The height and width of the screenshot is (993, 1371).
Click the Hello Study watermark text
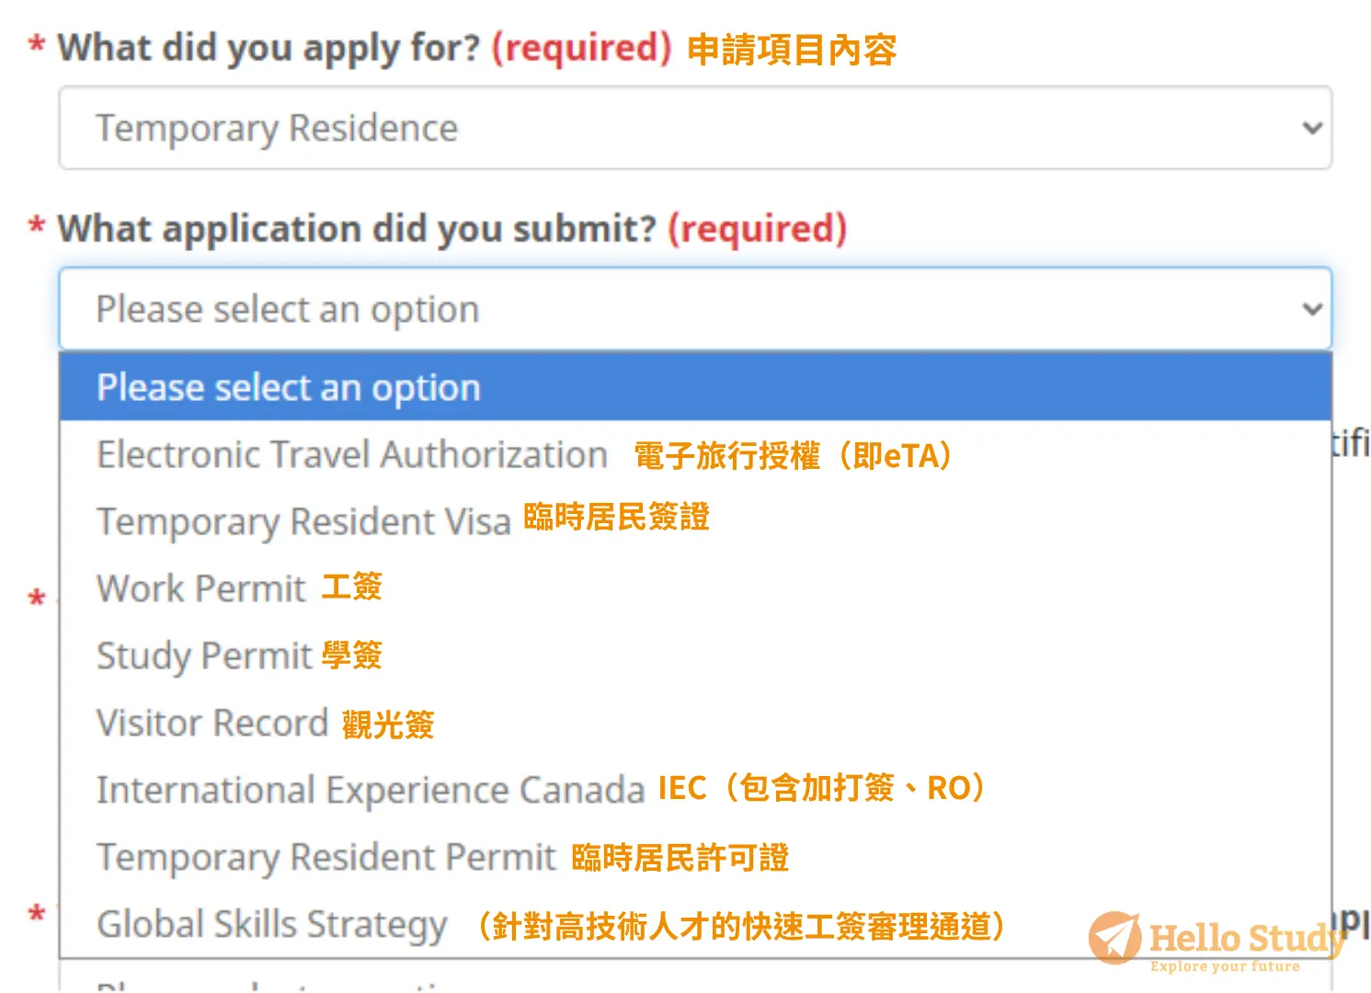click(1247, 939)
